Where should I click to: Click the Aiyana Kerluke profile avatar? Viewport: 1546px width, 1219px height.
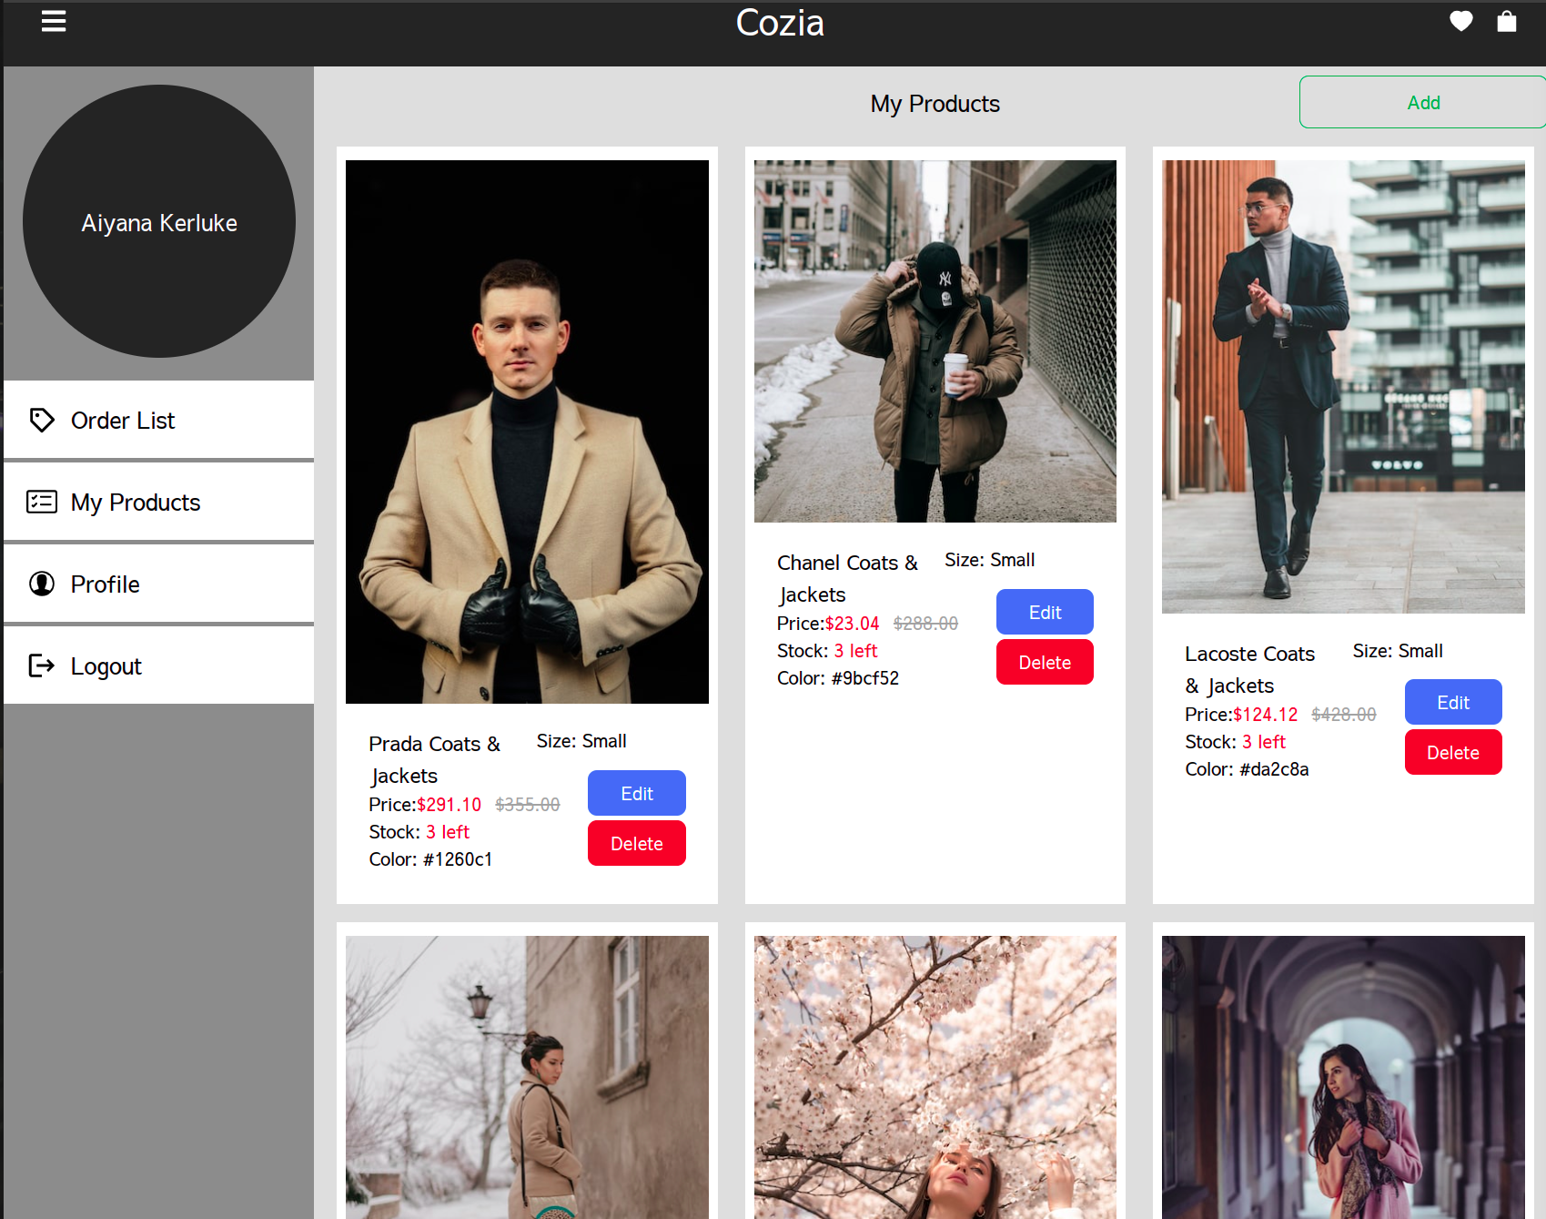click(159, 221)
